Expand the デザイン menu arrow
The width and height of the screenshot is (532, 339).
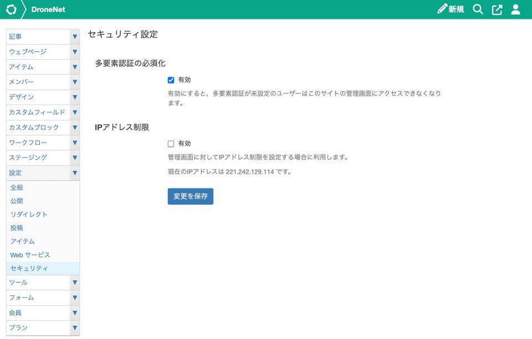(x=75, y=97)
